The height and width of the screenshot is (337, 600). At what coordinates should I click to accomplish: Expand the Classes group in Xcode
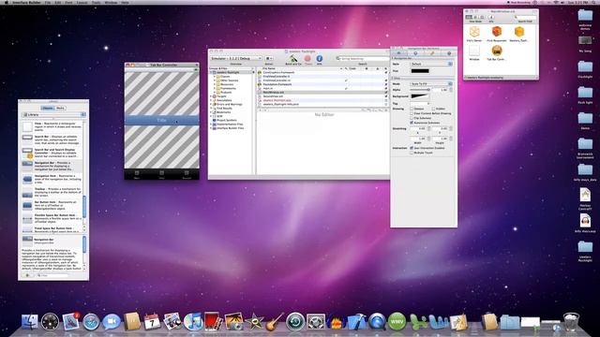(215, 77)
